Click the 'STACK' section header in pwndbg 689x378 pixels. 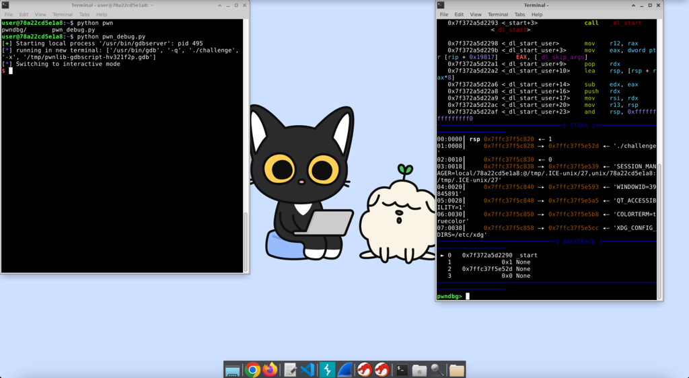[x=579, y=126]
